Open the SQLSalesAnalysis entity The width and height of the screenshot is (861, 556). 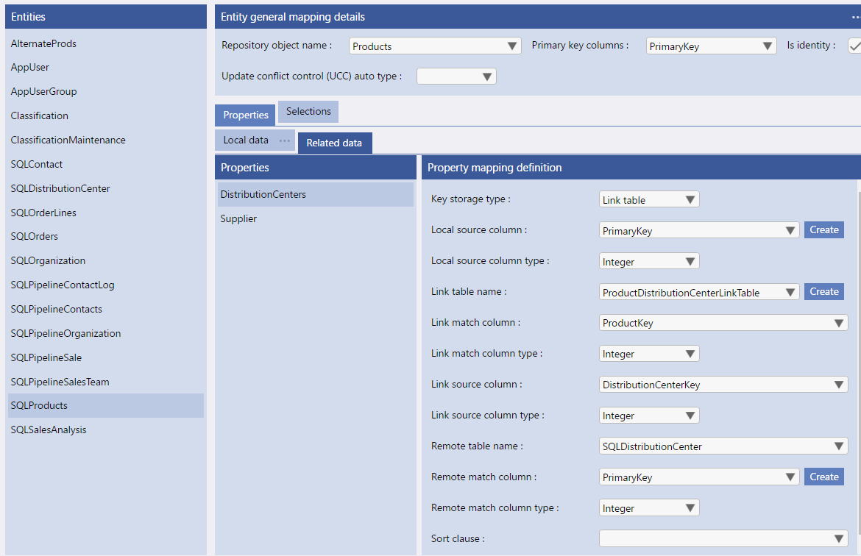pyautogui.click(x=105, y=430)
